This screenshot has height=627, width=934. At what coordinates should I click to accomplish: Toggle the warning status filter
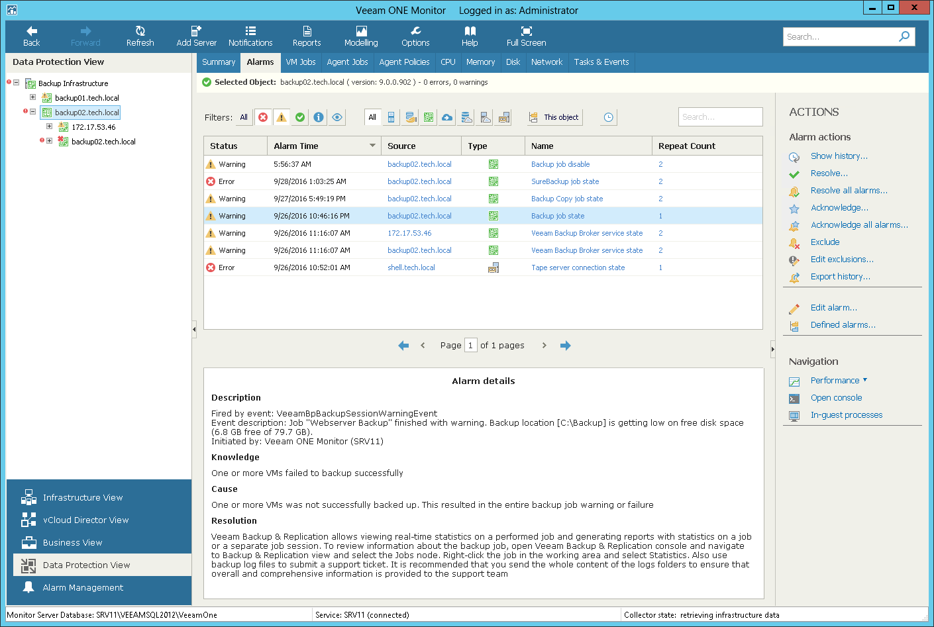[282, 117]
